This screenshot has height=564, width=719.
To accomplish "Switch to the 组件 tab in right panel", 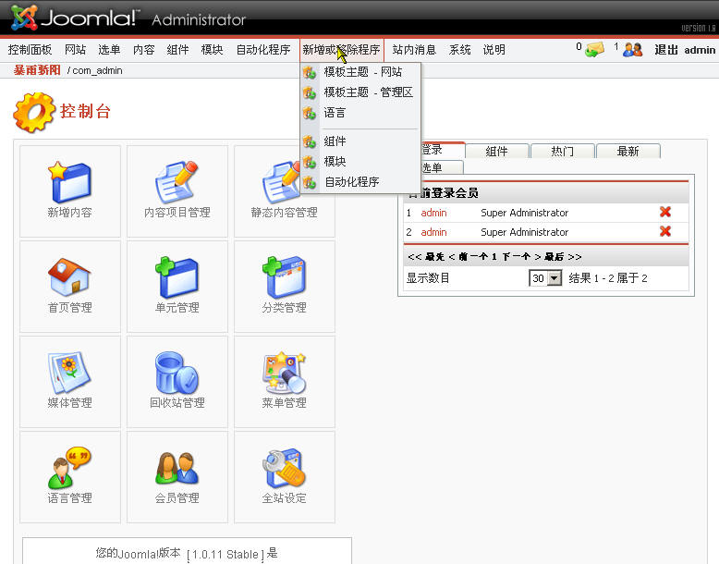I will click(497, 151).
